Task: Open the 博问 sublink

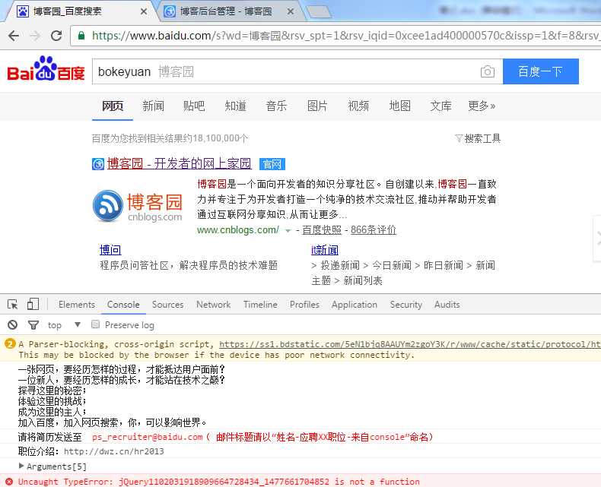Action: coord(110,250)
